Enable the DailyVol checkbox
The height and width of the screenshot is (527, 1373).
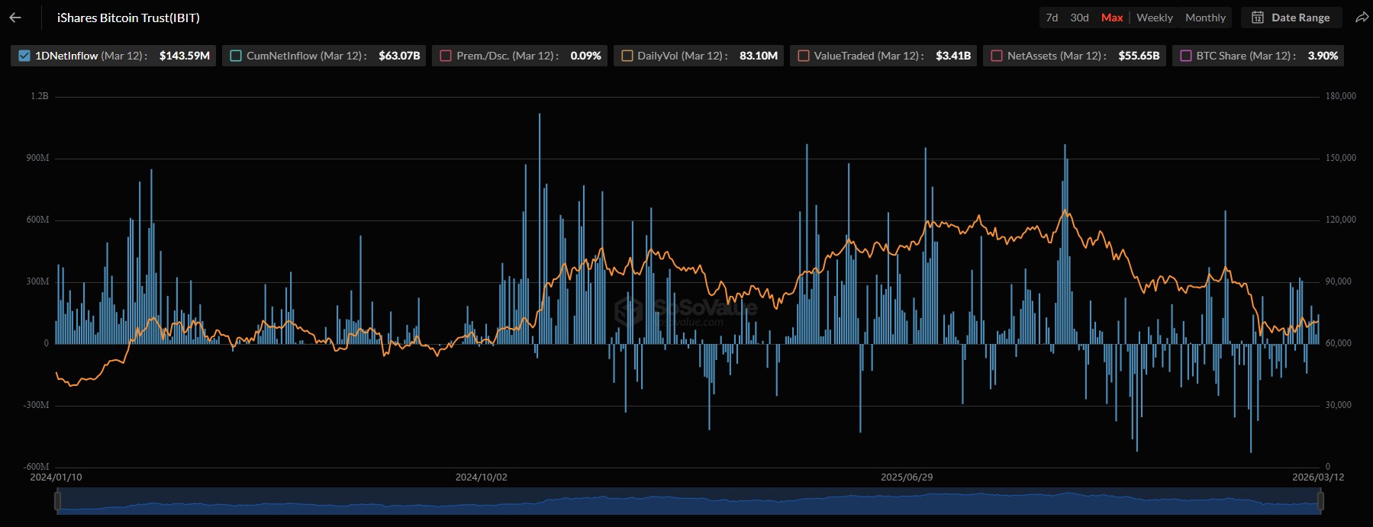(x=627, y=56)
